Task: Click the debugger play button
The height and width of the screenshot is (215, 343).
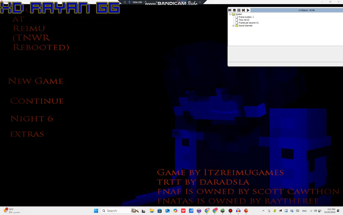Action: [248, 10]
